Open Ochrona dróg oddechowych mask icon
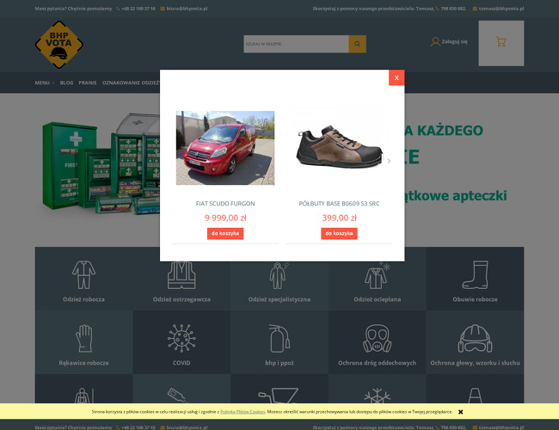Image resolution: width=559 pixels, height=430 pixels. [x=378, y=338]
